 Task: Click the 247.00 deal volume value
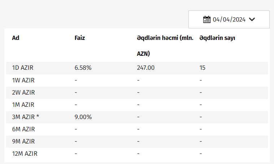145,68
